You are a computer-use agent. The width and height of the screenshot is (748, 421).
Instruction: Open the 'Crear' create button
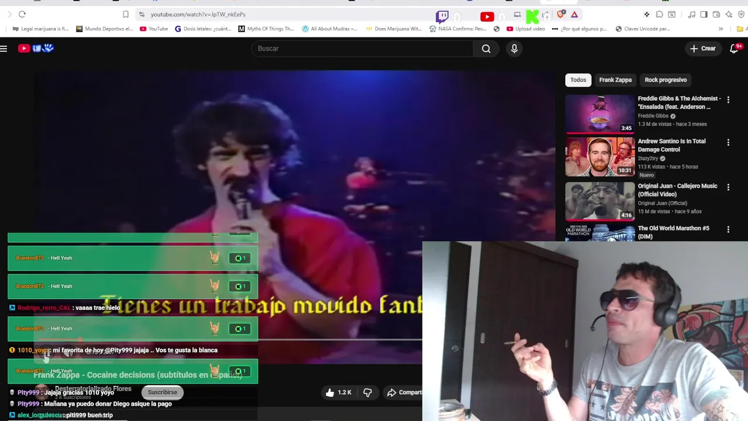tap(703, 49)
